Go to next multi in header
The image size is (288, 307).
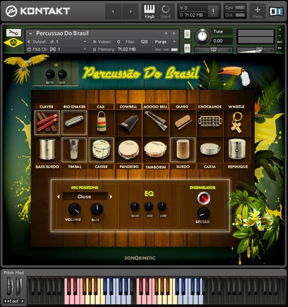[x=130, y=11]
